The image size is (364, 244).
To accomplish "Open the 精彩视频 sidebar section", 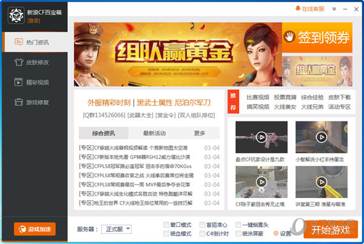I will (35, 82).
